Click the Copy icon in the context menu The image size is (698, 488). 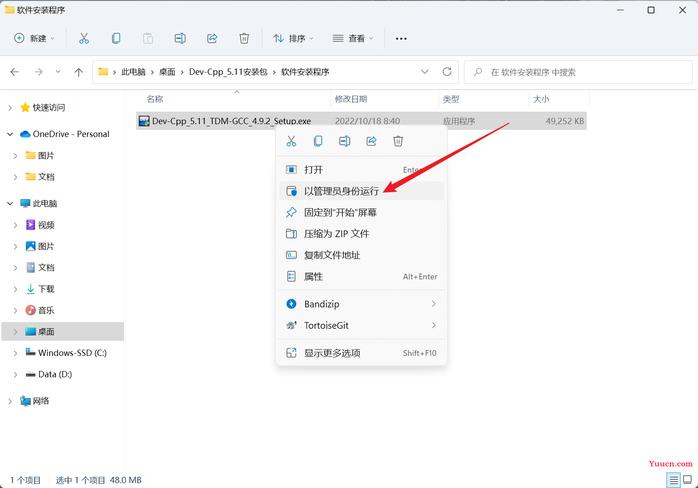[318, 141]
